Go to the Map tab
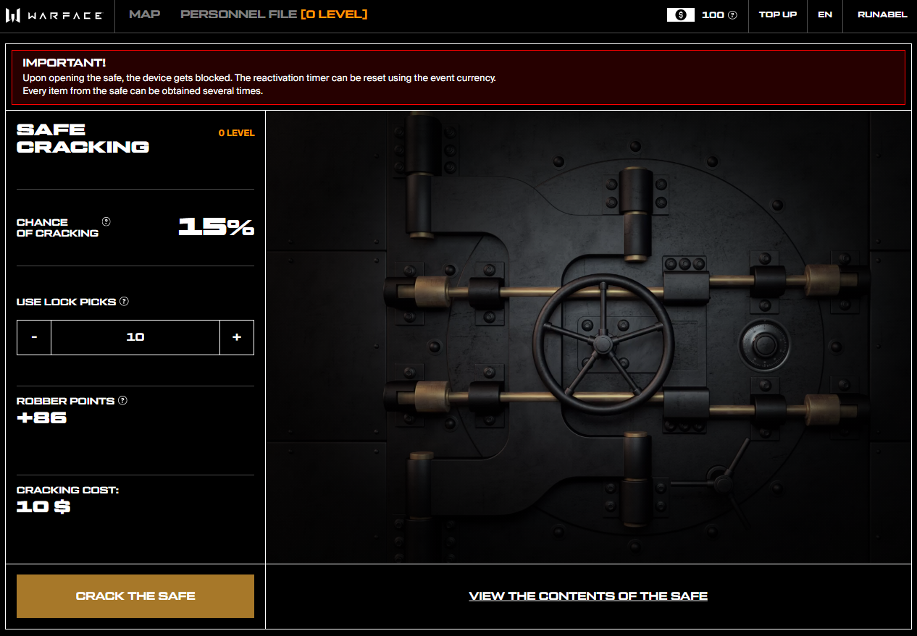Screen dimensions: 917x636 145,14
